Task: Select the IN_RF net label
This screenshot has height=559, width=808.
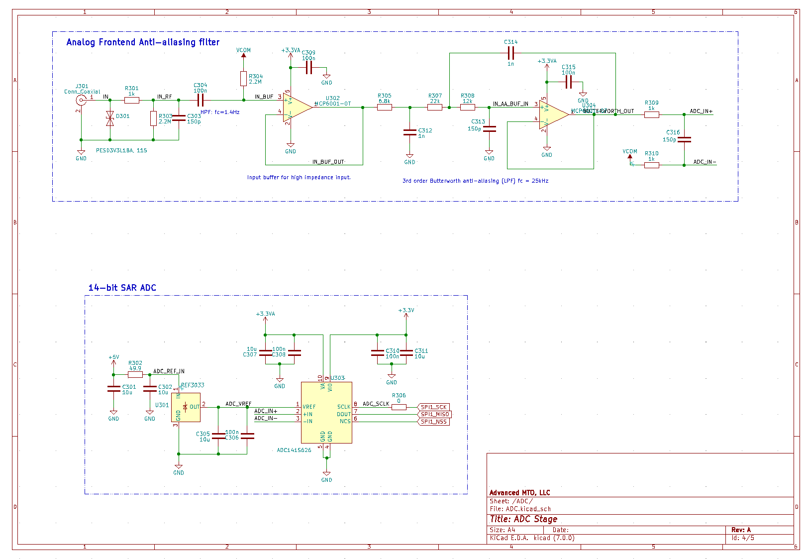Action: point(164,97)
